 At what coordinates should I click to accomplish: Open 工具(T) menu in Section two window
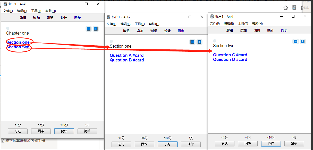click(243, 24)
